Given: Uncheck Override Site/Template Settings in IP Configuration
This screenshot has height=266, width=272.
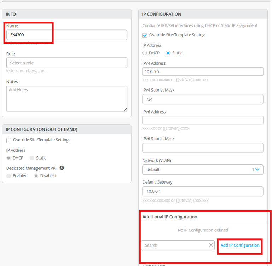Looking at the screenshot, I should (145, 35).
